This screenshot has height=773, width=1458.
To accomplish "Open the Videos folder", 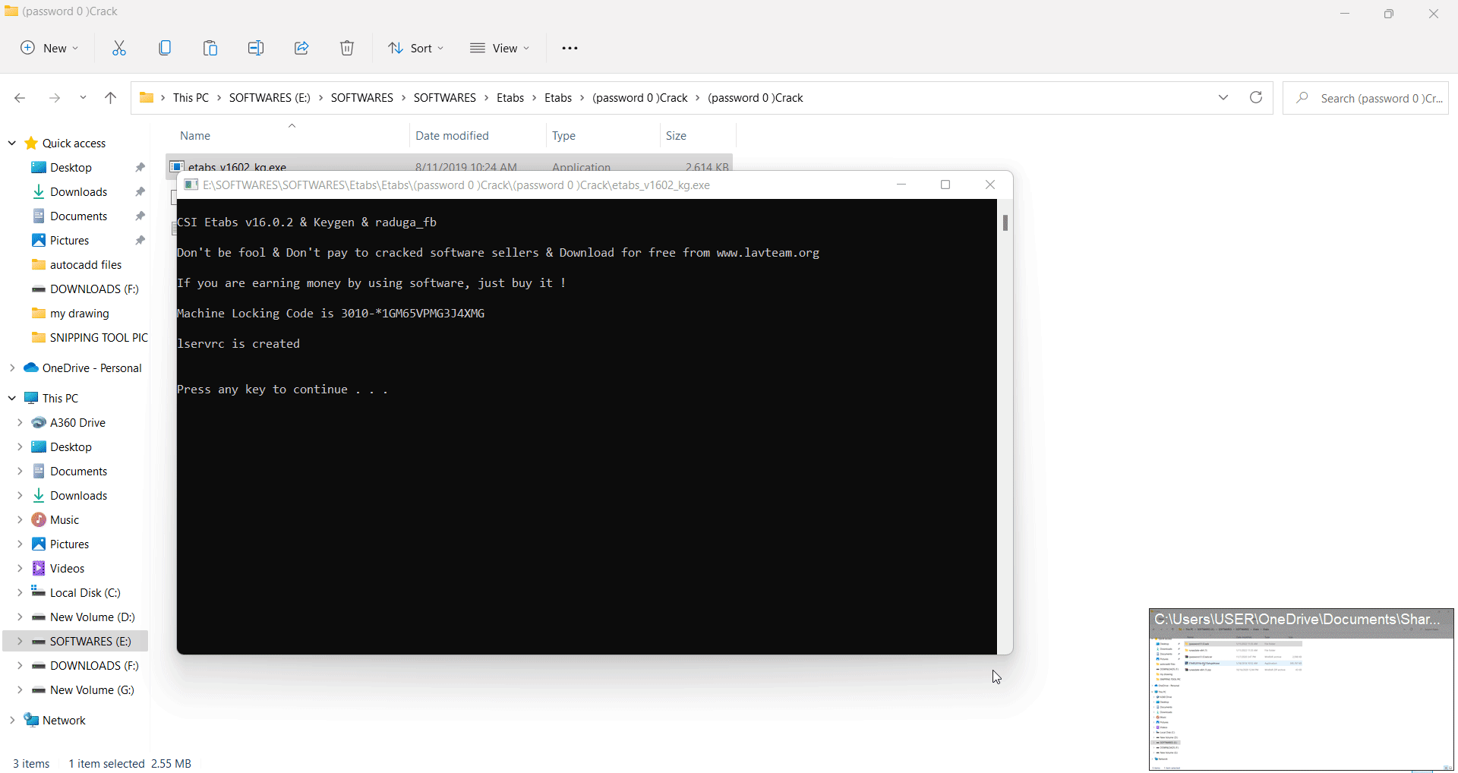I will (67, 569).
